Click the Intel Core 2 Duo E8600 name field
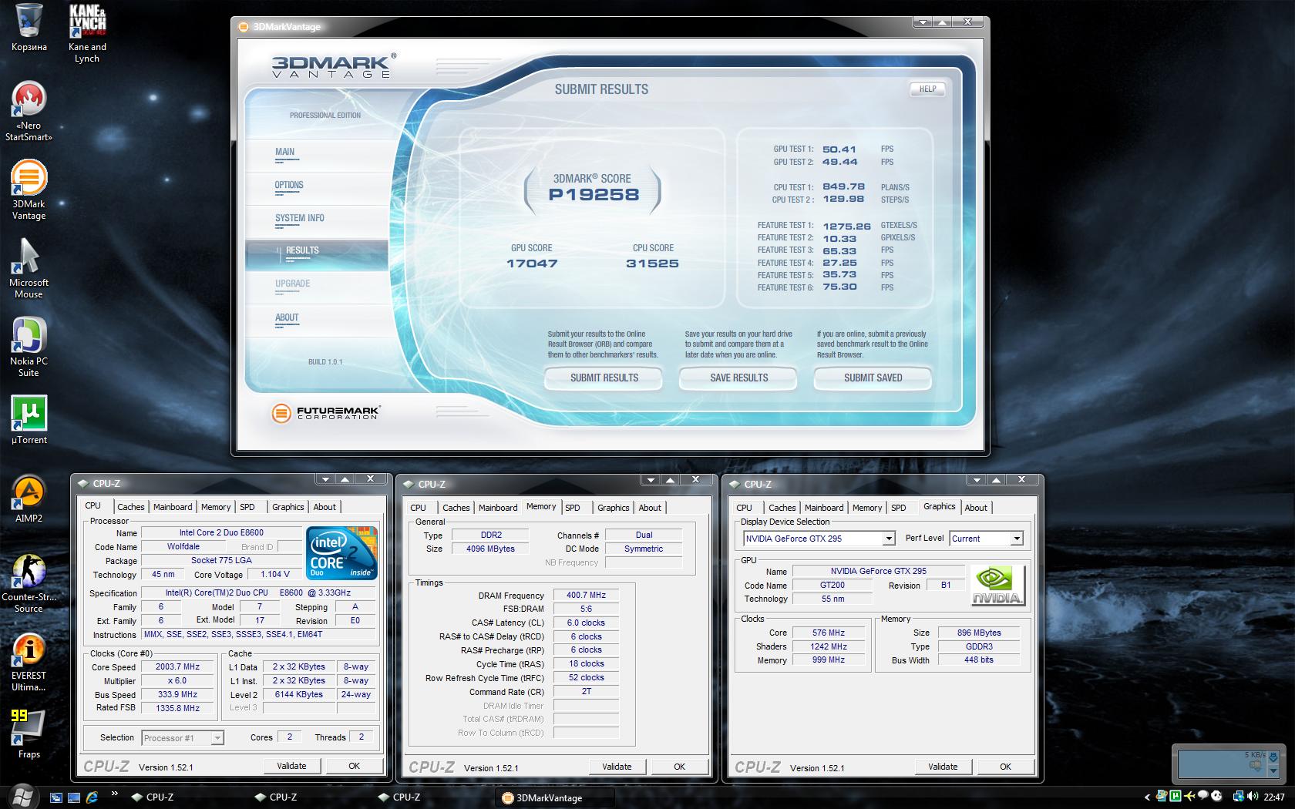This screenshot has width=1295, height=809. 221,532
